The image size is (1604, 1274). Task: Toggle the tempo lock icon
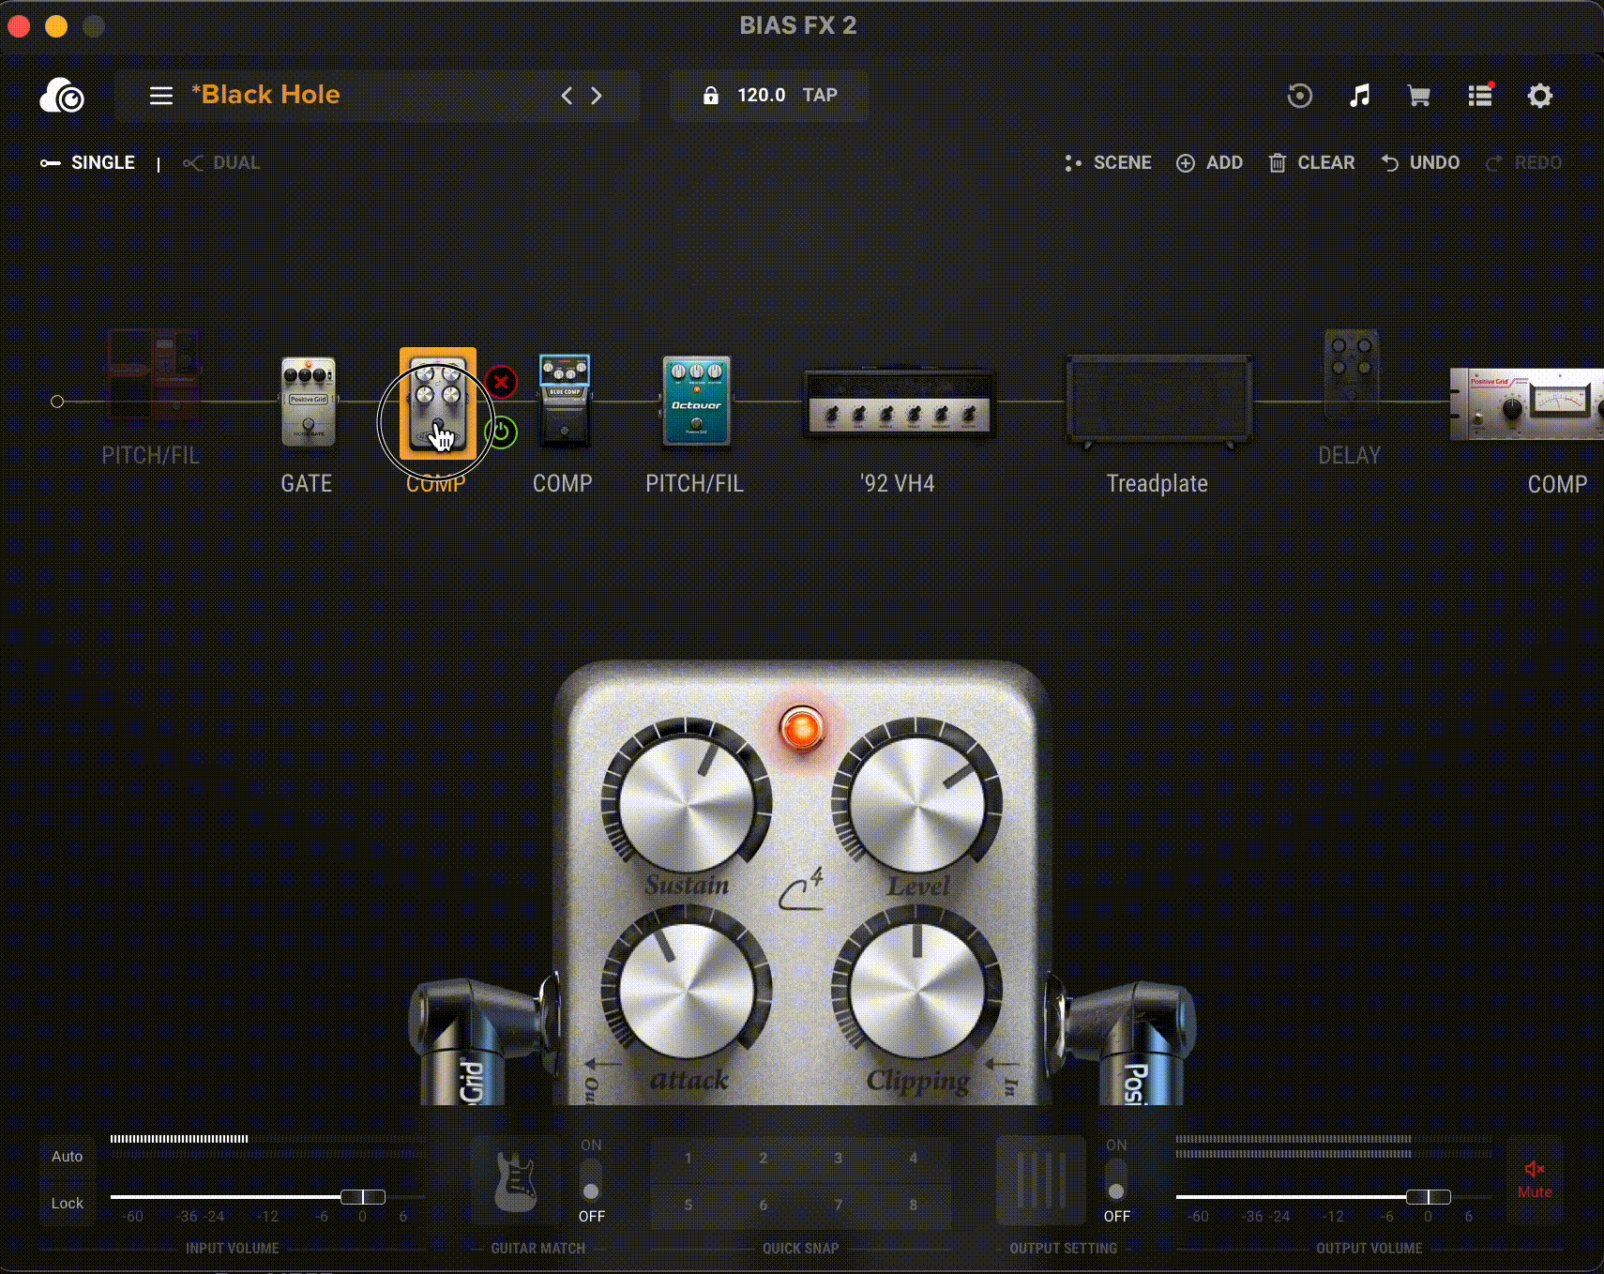(711, 96)
